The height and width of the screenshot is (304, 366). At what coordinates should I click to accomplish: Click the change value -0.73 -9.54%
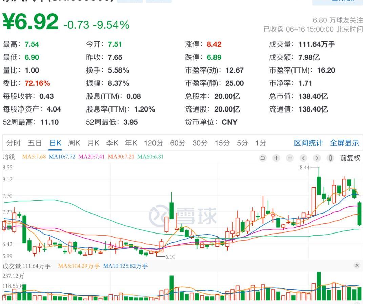pyautogui.click(x=96, y=25)
